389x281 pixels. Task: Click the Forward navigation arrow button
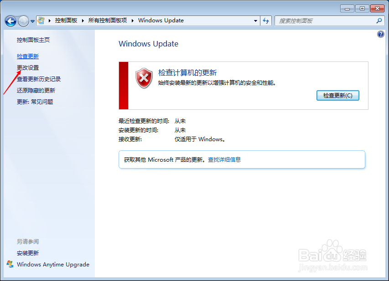pos(24,21)
